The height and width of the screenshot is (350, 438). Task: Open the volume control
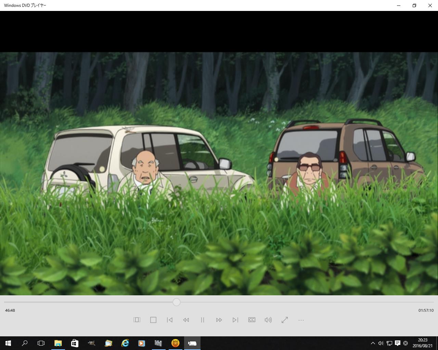[268, 320]
